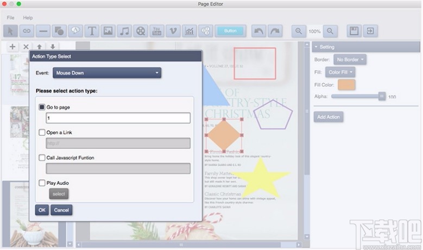Click the select audio button
This screenshot has width=423, height=250.
point(59,194)
